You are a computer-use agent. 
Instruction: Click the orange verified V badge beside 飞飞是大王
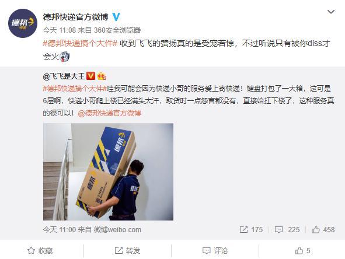90,76
